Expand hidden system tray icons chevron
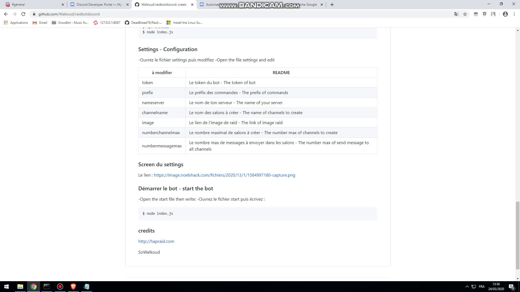Image resolution: width=520 pixels, height=292 pixels. [x=467, y=287]
